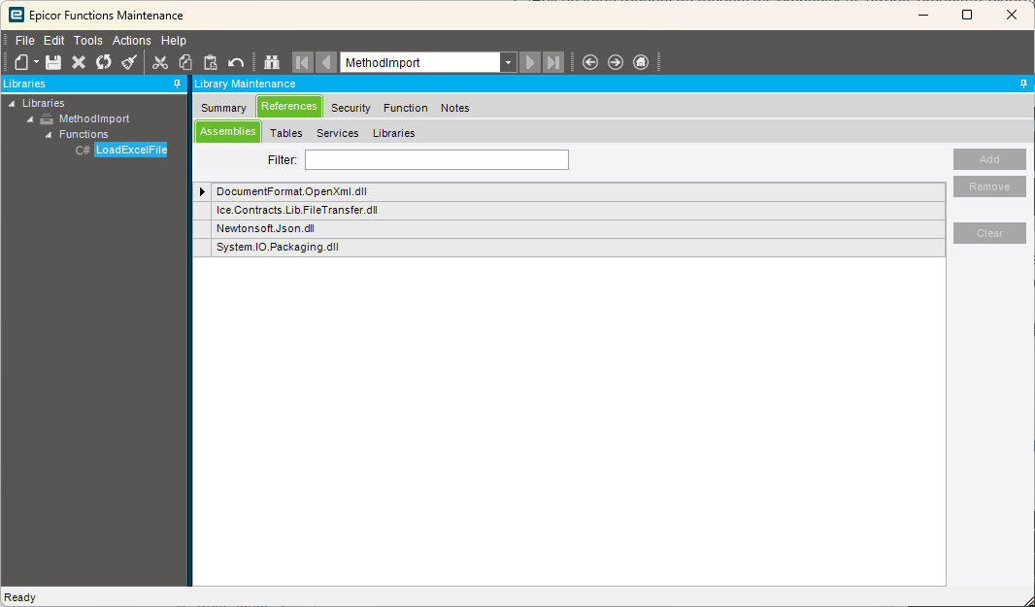Go to next record navigation icon

point(529,62)
